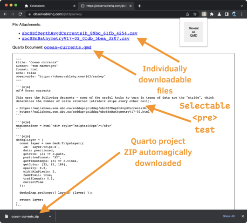Click the 'data: positioned' code line
The width and height of the screenshot is (247, 223).
(39, 150)
